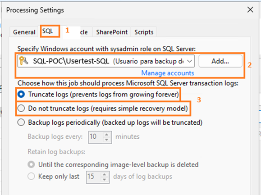The height and width of the screenshot is (195, 261).
Task: Open the SQL-POC\Usertest-SQL account combo box
Action: pos(106,61)
